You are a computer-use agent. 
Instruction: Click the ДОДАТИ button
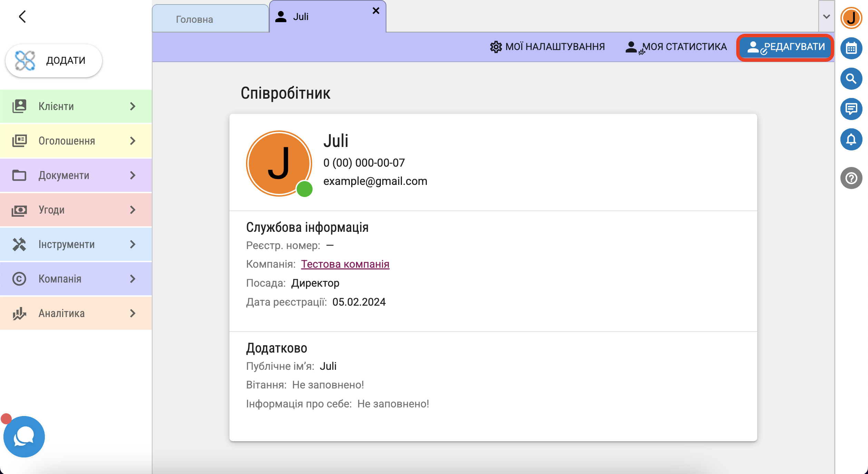(54, 61)
